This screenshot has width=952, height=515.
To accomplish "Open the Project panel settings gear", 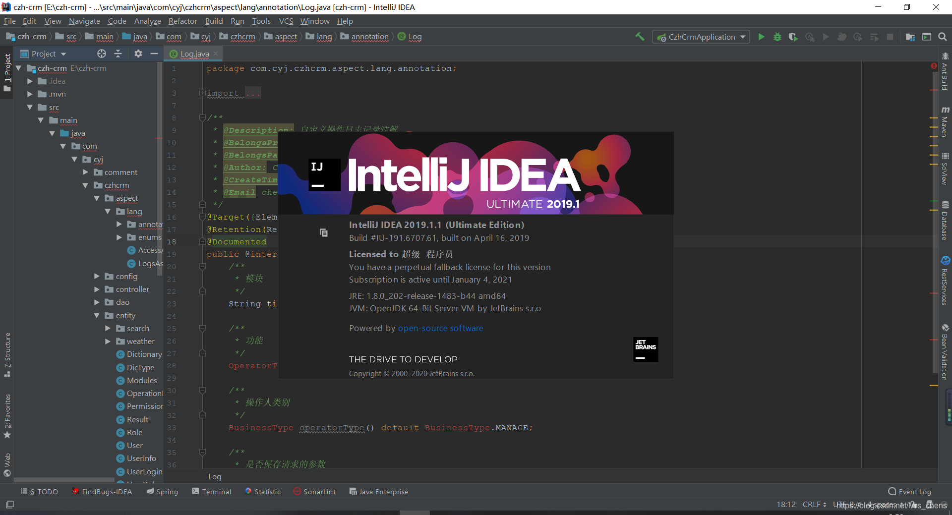I will click(138, 54).
